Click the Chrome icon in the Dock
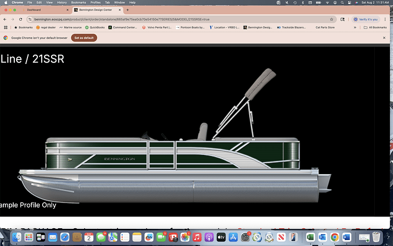393x246 pixels. [x=335, y=237]
